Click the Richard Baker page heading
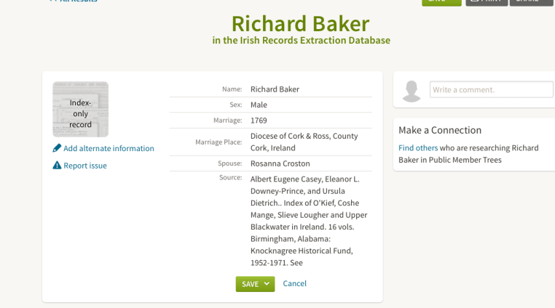 pos(300,23)
